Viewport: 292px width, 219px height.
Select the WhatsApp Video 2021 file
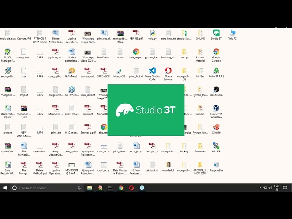point(88,55)
